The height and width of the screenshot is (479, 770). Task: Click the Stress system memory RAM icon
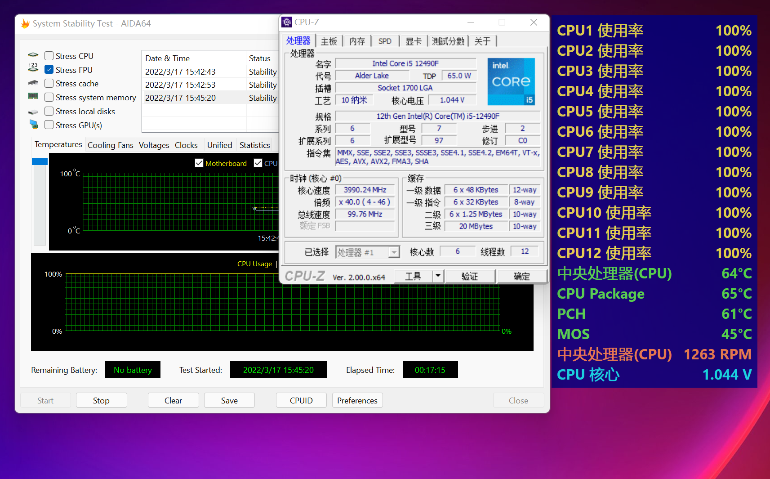33,96
